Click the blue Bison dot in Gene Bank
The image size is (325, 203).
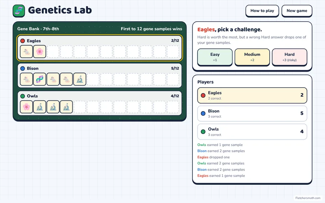(x=23, y=68)
